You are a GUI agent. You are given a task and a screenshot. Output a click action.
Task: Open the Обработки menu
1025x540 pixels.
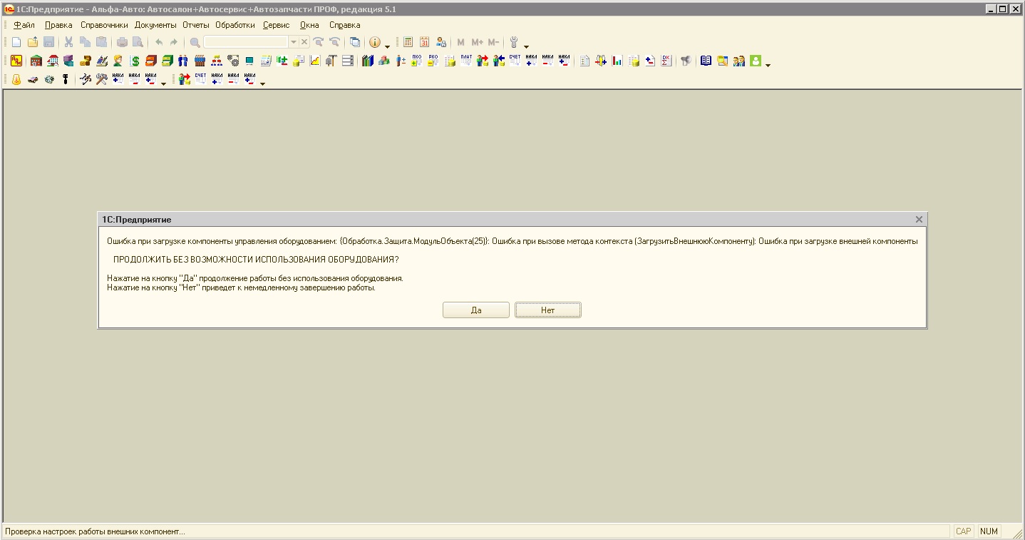point(235,25)
